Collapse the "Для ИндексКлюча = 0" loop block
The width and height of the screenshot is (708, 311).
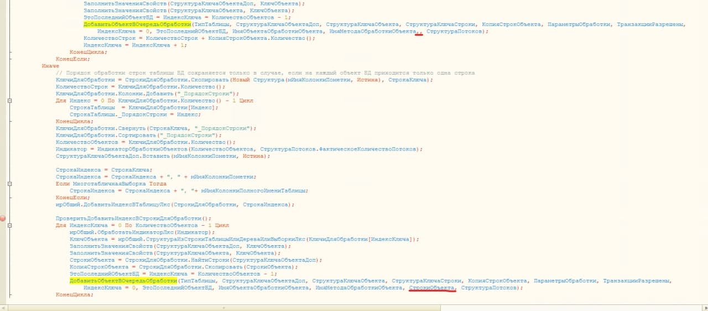[9, 226]
